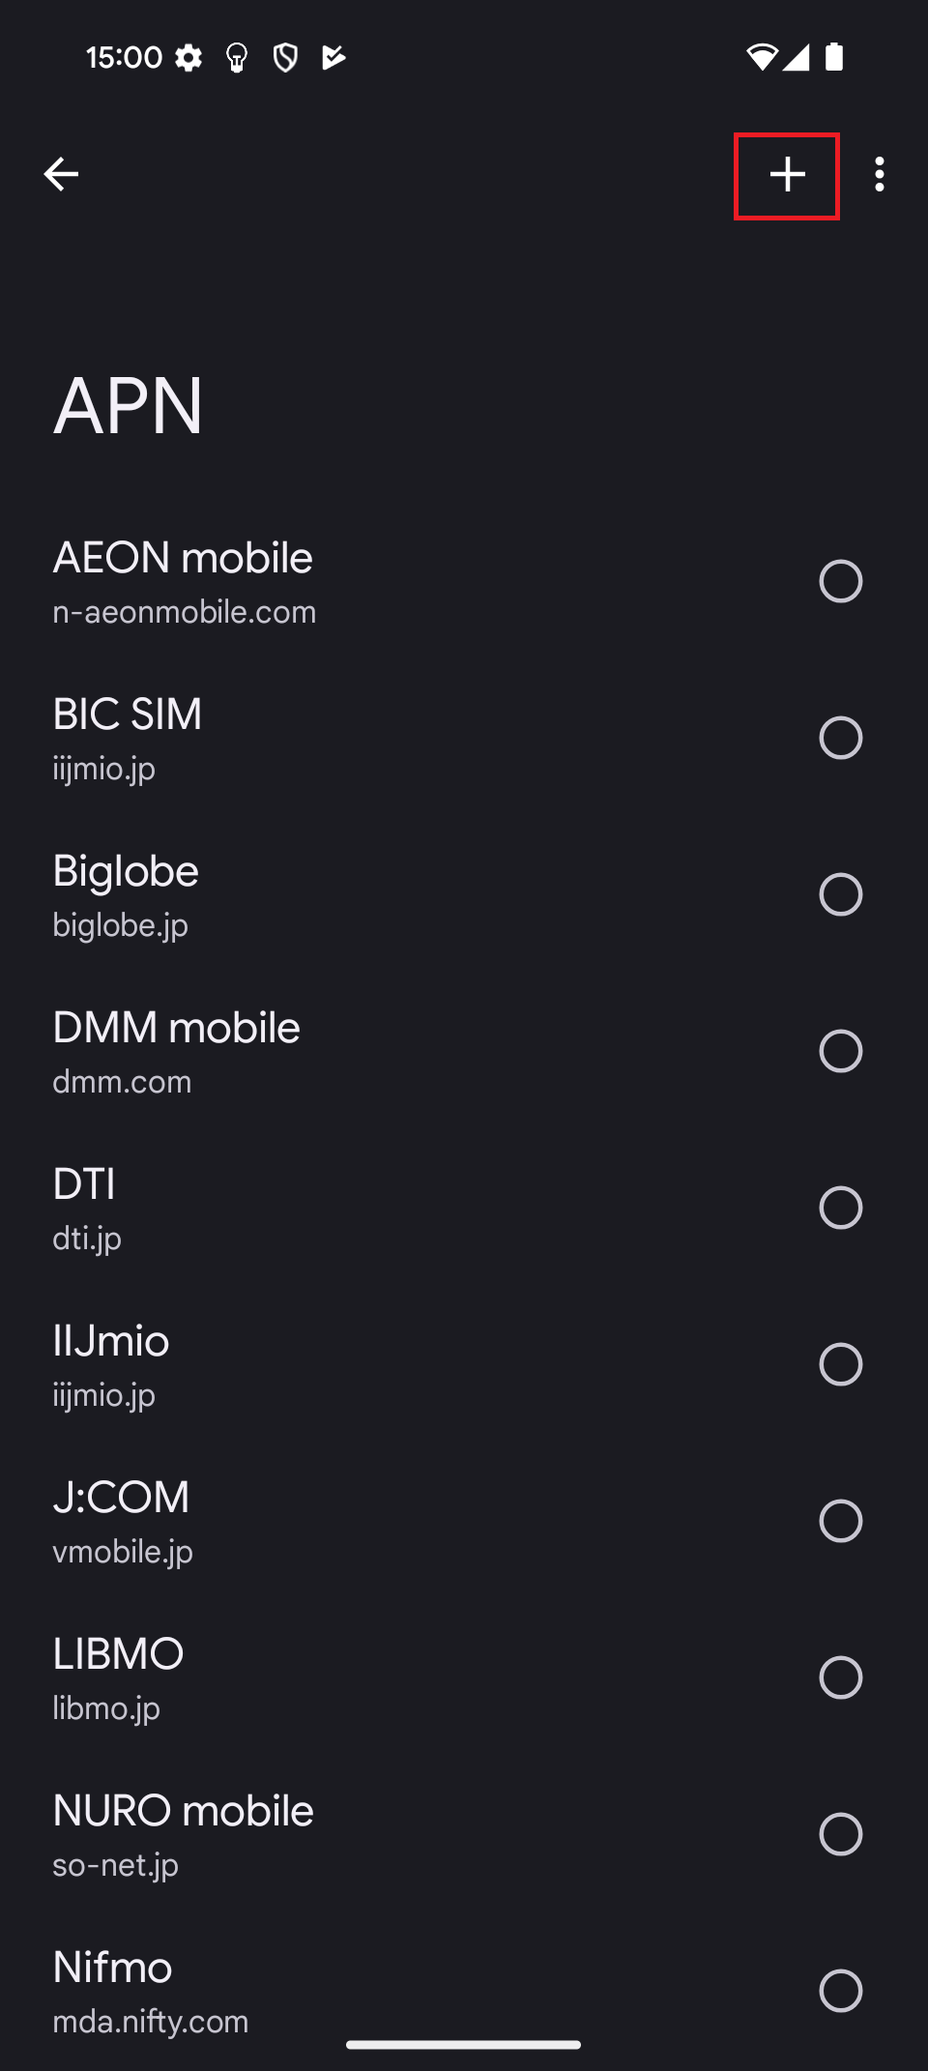Open the three-dot overflow menu

[x=879, y=175]
